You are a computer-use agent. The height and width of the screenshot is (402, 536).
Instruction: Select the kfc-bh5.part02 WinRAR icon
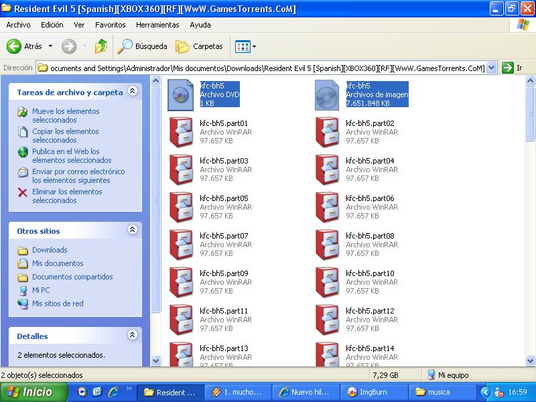[x=327, y=132]
